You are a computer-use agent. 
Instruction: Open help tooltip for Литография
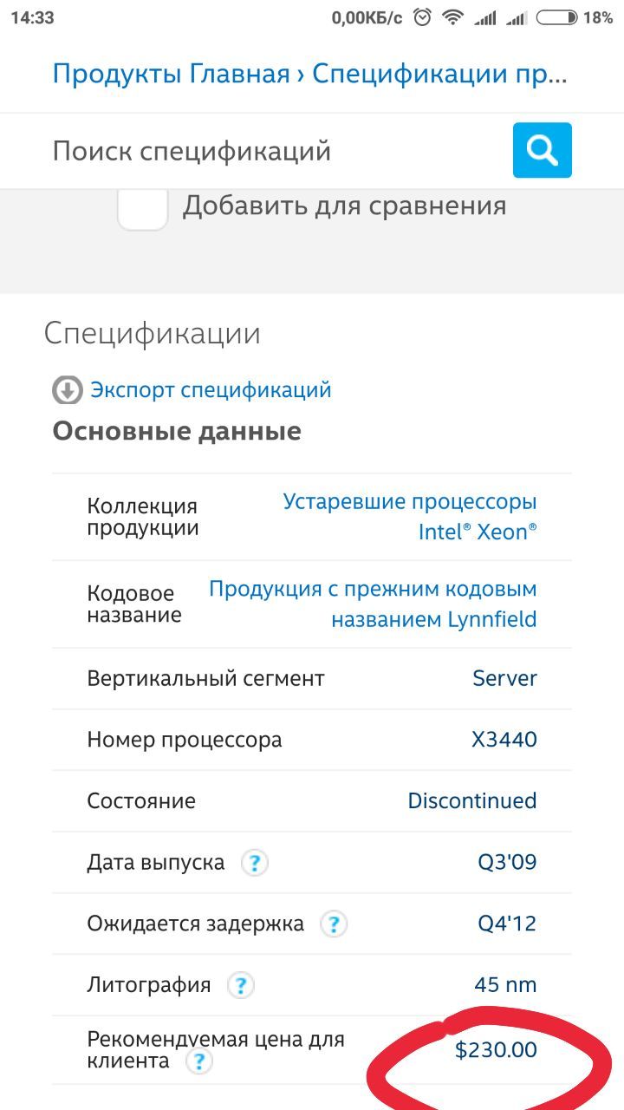[240, 985]
